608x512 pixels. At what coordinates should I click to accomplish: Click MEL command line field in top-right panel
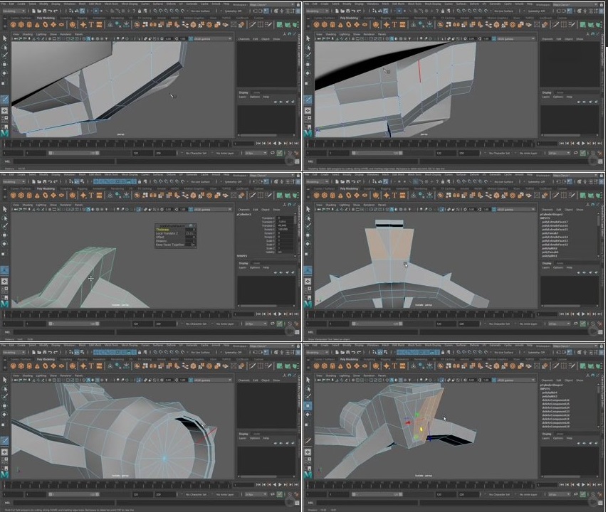pos(368,161)
